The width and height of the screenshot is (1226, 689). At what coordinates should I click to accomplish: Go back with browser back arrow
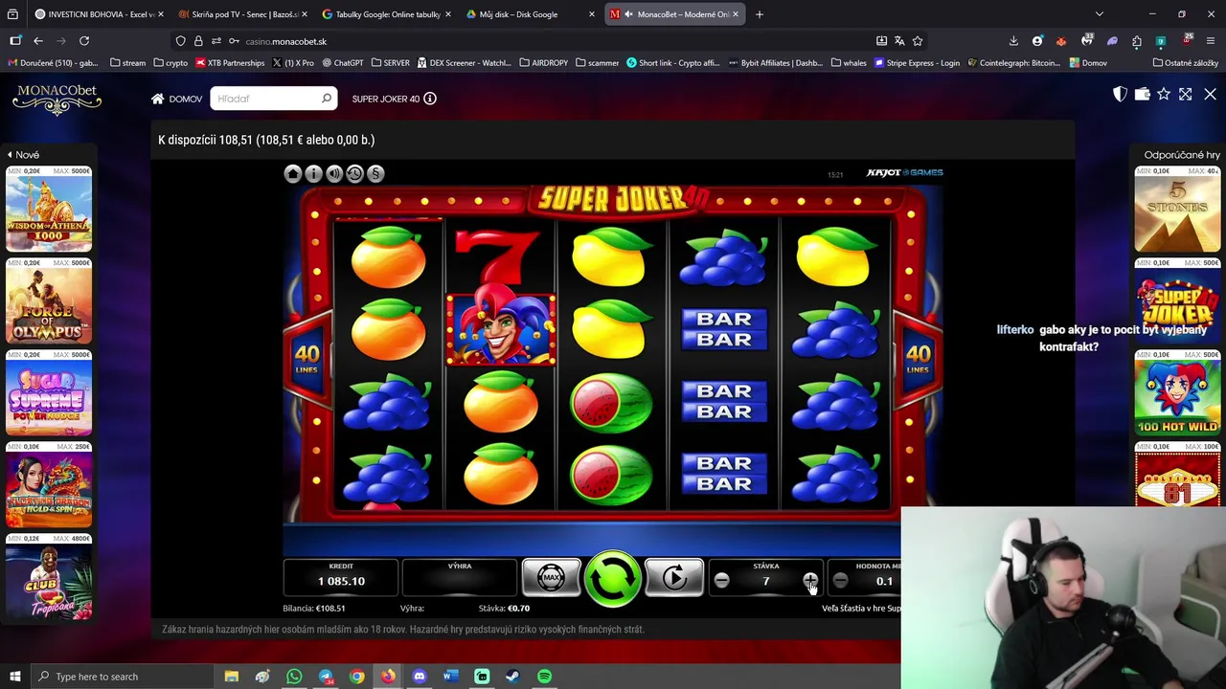point(38,41)
